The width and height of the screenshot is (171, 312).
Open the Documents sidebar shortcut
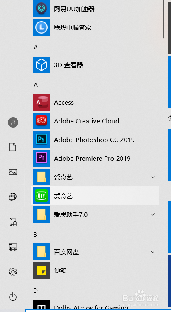pyautogui.click(x=13, y=147)
